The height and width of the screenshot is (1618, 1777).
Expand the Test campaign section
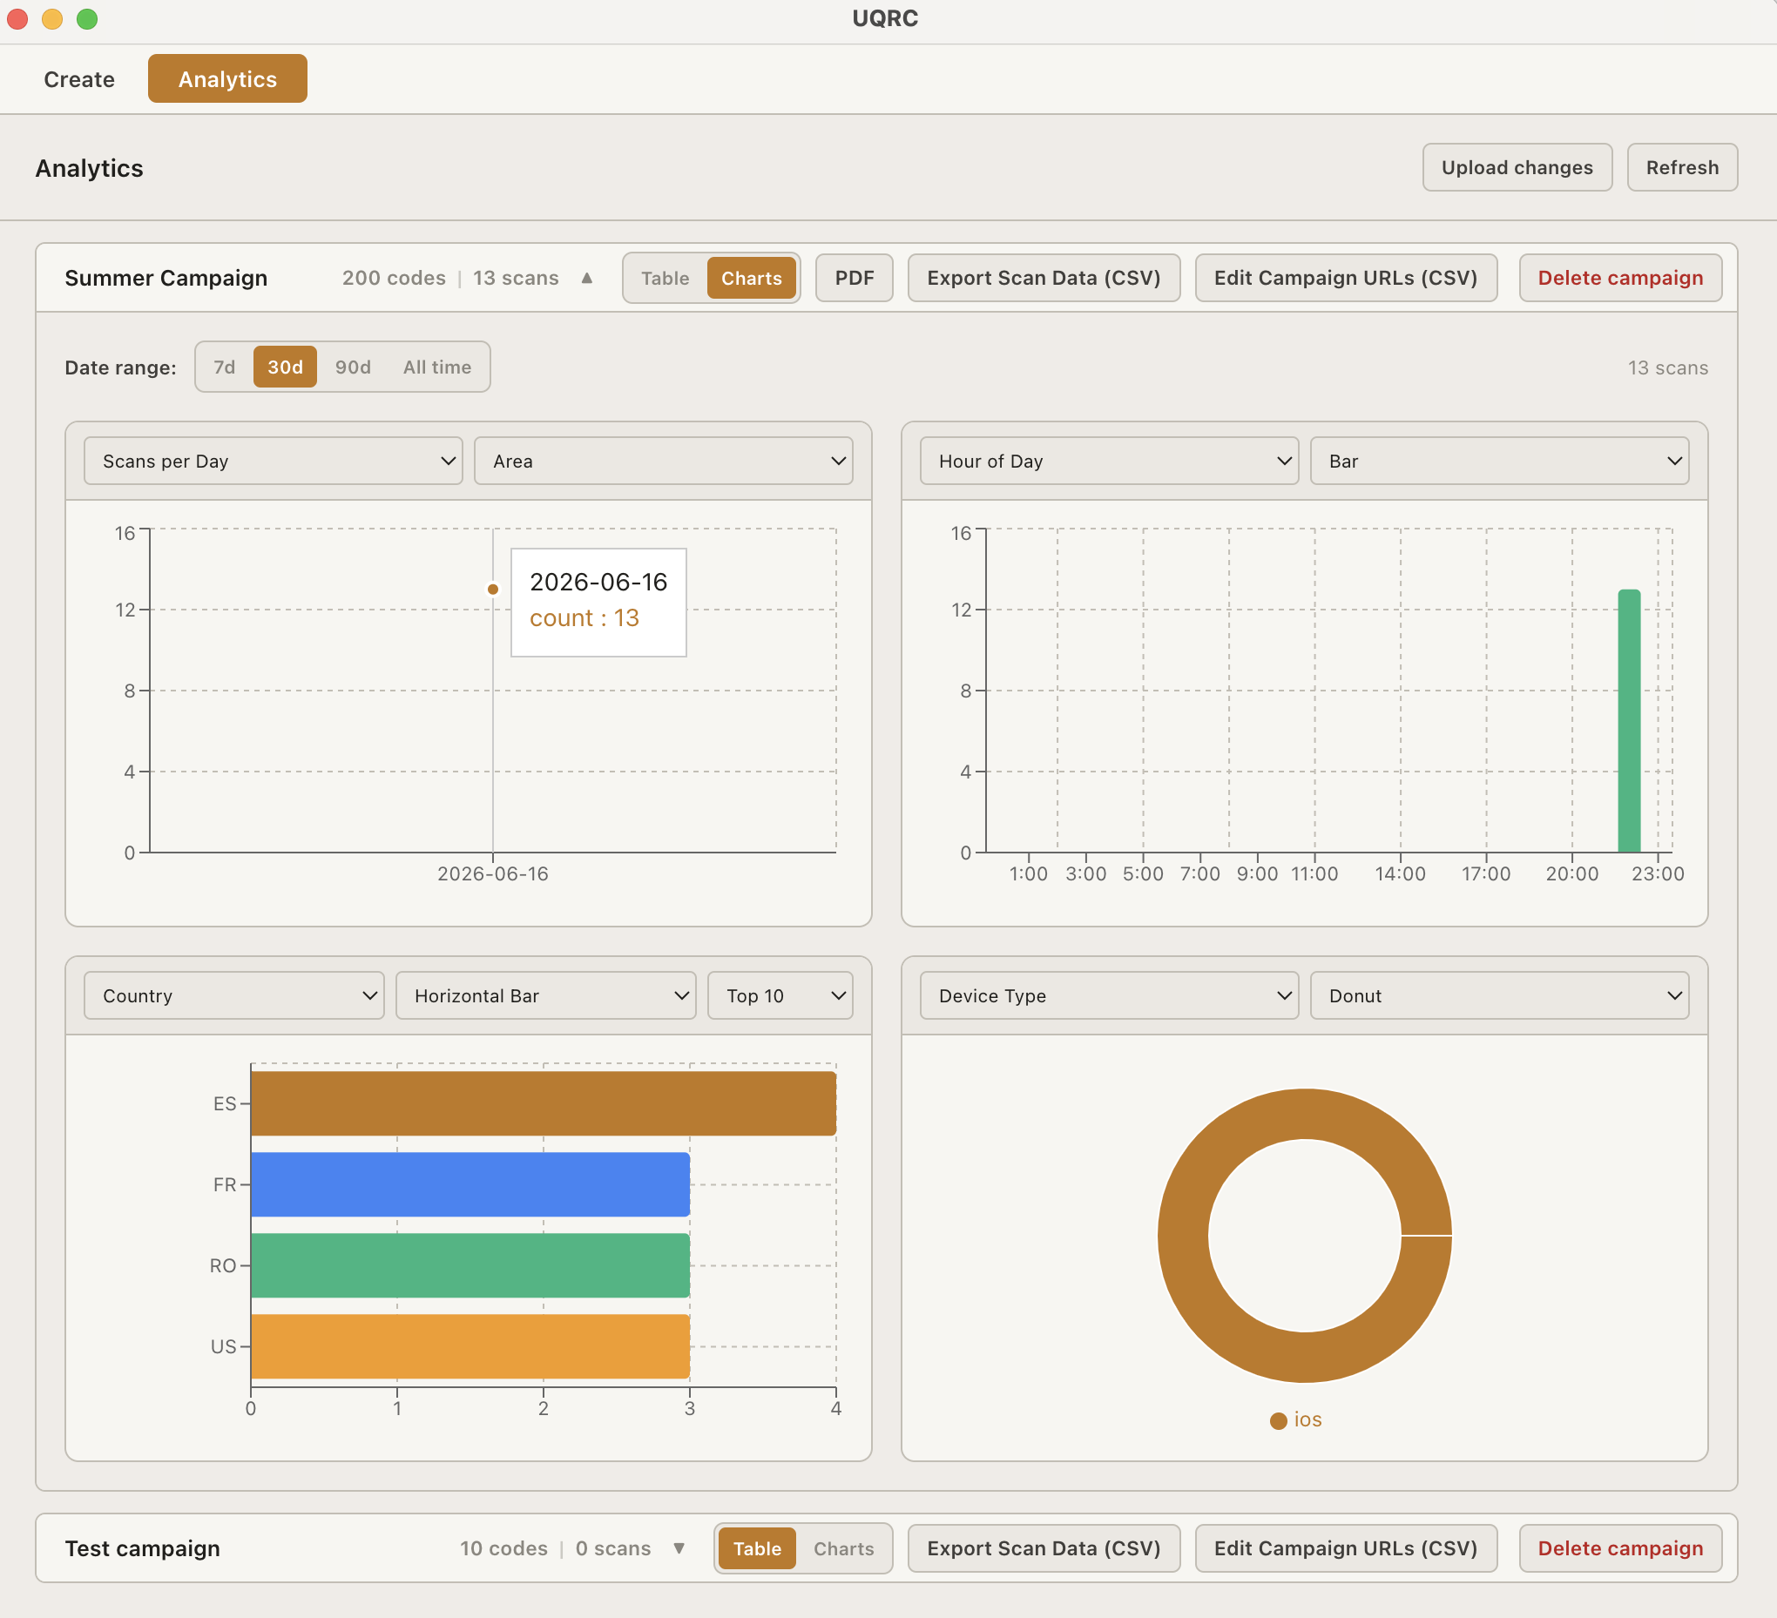[679, 1548]
